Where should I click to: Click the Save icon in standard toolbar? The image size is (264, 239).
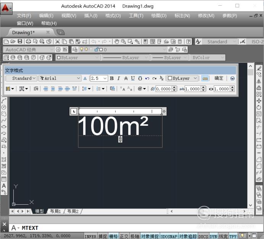(x=20, y=42)
